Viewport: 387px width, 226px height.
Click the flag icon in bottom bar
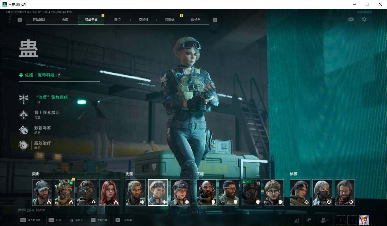pyautogui.click(x=309, y=220)
